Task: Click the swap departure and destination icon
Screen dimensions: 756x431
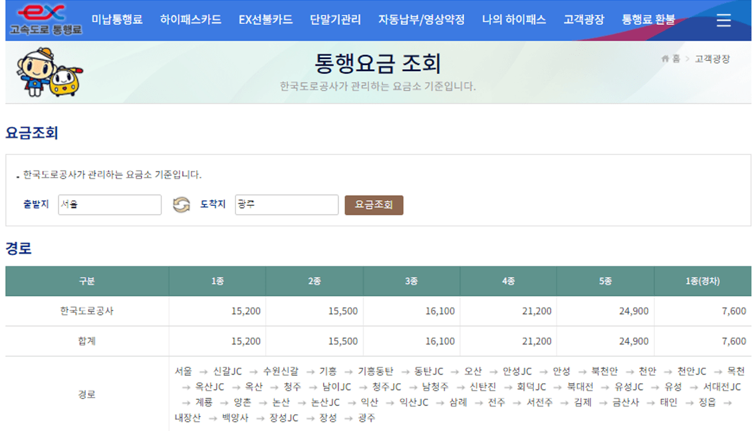Action: pyautogui.click(x=182, y=205)
